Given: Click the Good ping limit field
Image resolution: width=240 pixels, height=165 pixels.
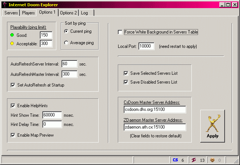Looking at the screenshot, I should tap(46, 35).
